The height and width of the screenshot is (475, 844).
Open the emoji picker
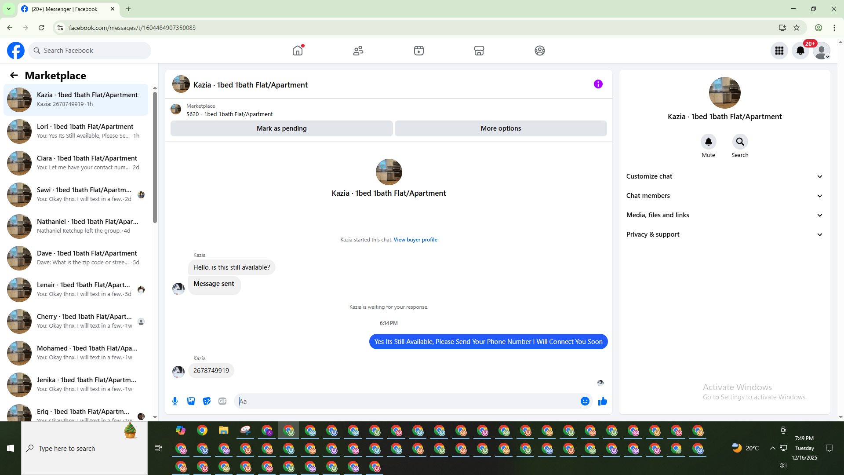tap(585, 401)
